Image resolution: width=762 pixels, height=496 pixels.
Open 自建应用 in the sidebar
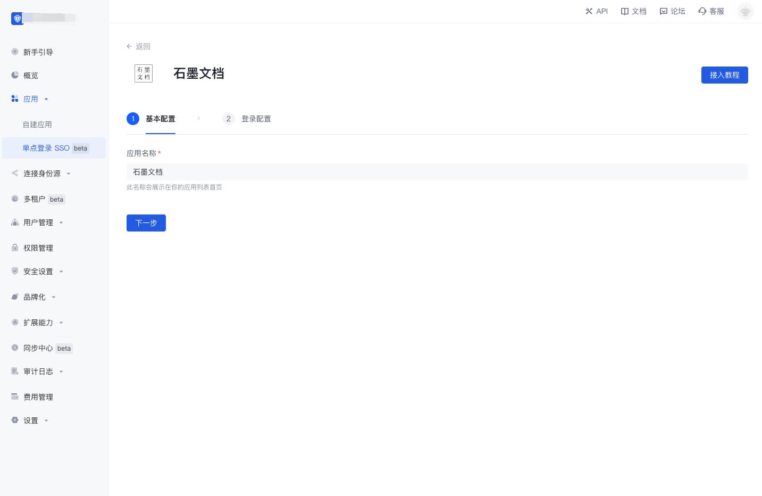(x=37, y=125)
